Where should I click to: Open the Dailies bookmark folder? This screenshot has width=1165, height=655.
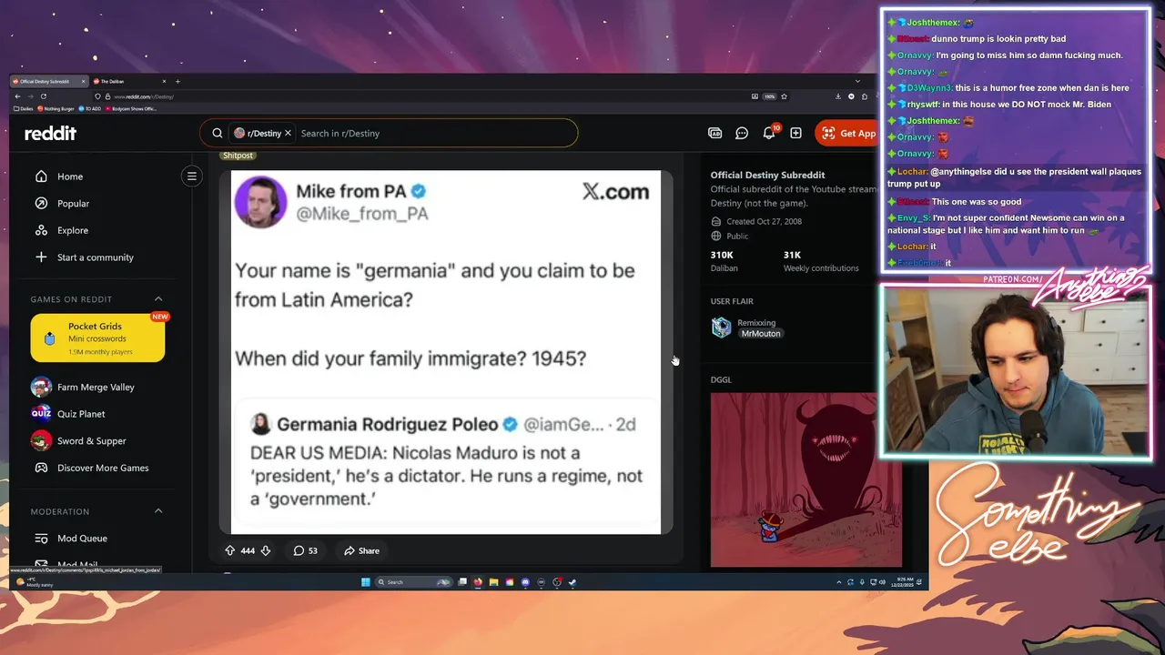click(24, 108)
